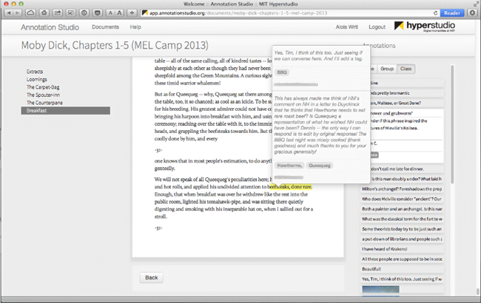Open the 'Who does Melville consider ancient' annotation

coord(402,199)
